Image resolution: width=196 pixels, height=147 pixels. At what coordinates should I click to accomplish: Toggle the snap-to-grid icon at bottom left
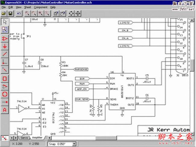[x=5, y=138]
